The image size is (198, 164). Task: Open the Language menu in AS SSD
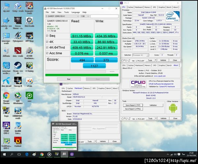pos(76,12)
